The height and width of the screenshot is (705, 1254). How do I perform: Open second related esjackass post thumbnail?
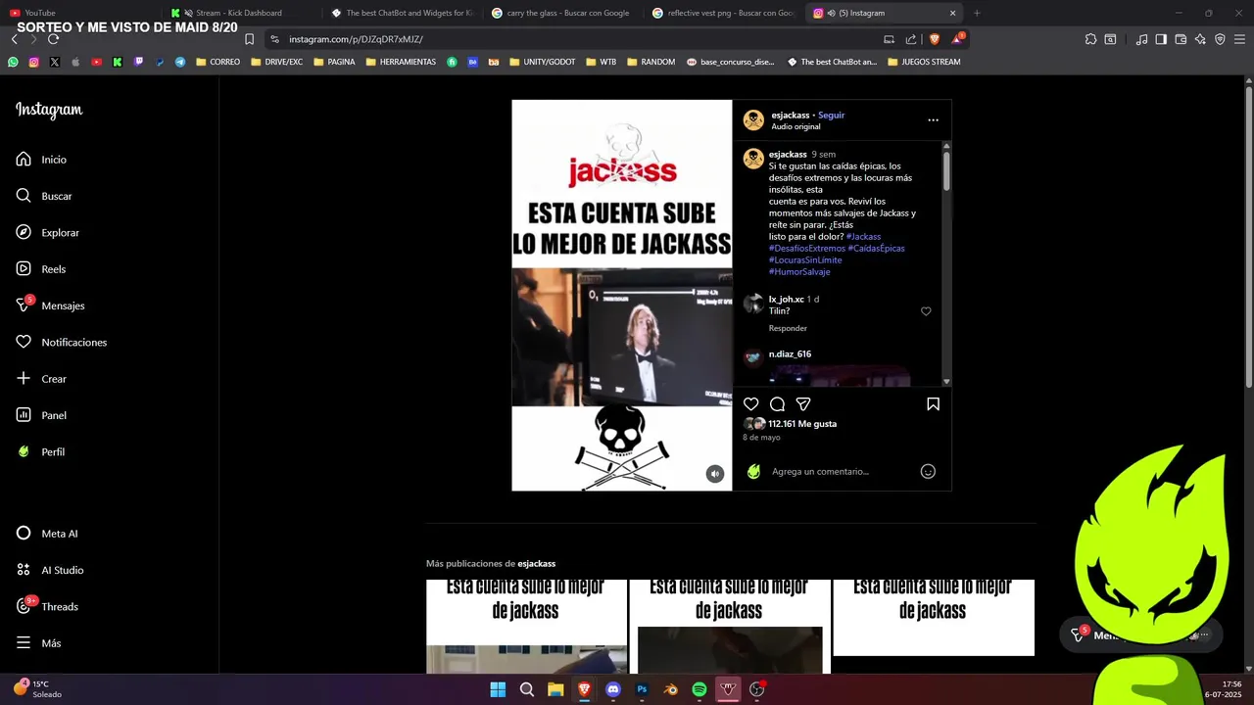730,627
